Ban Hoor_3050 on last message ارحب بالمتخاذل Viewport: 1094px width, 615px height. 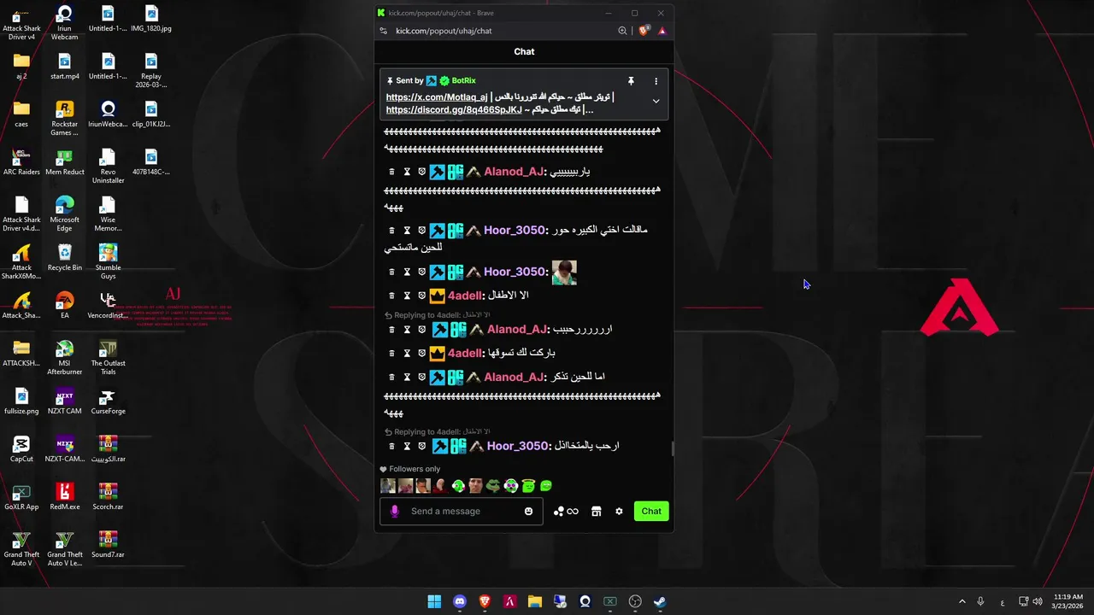click(421, 446)
